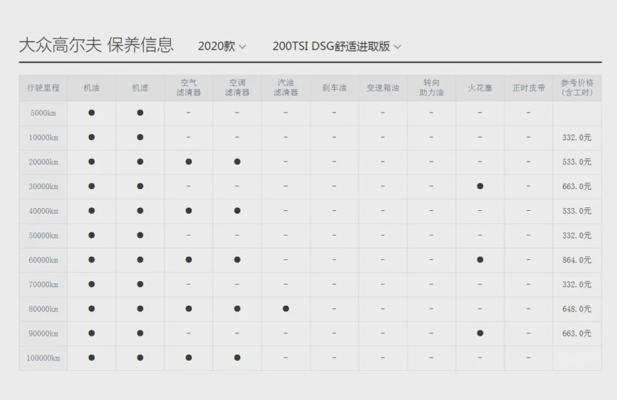Click the 663.0元 price in 90000km row
Image resolution: width=617 pixels, height=400 pixels.
[577, 333]
